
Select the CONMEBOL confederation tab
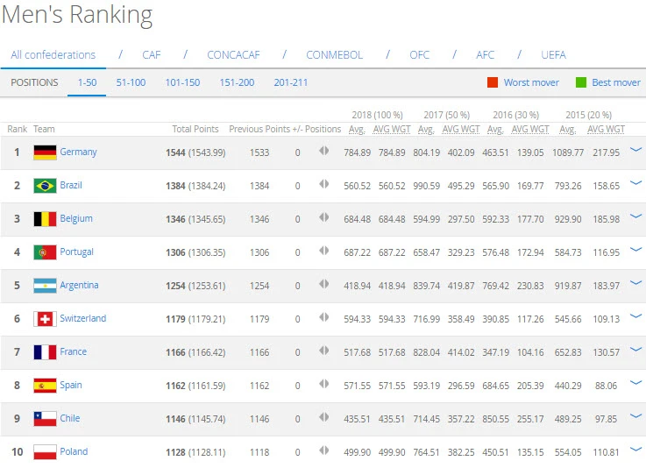point(334,54)
